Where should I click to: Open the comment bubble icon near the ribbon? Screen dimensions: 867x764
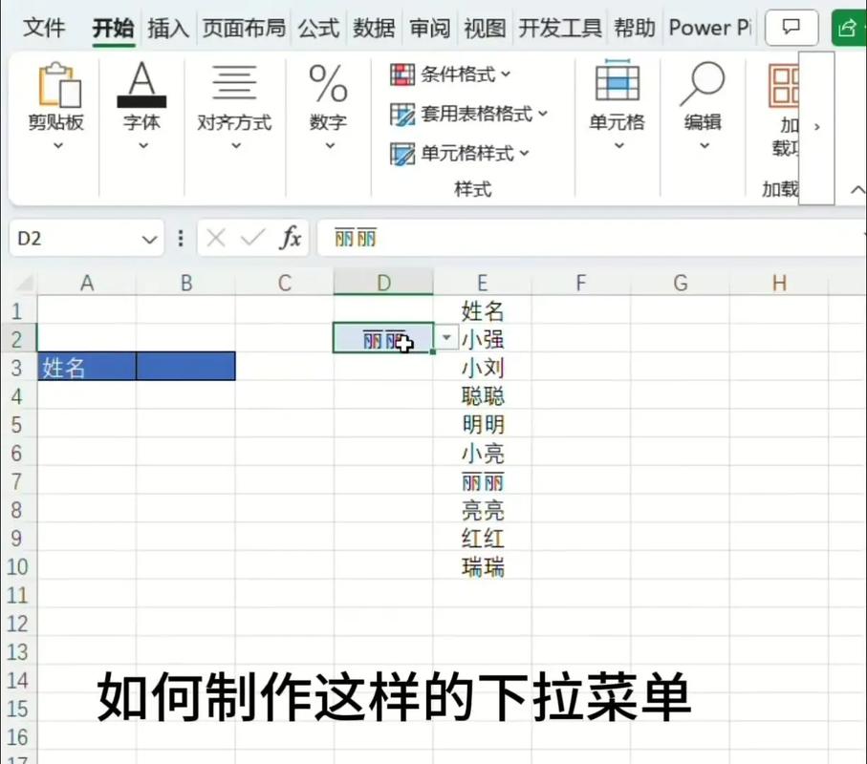pos(791,28)
